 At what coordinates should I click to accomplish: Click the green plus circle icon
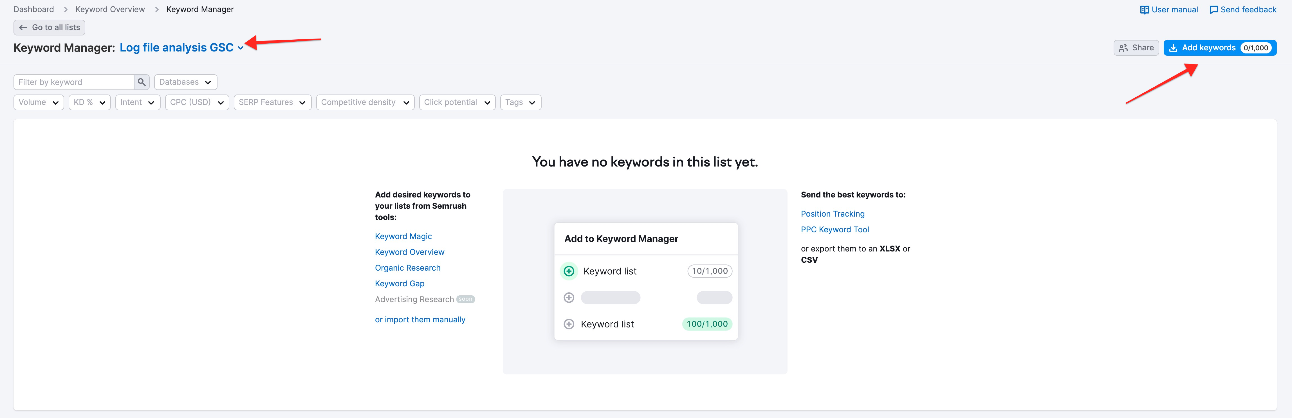[x=569, y=271]
